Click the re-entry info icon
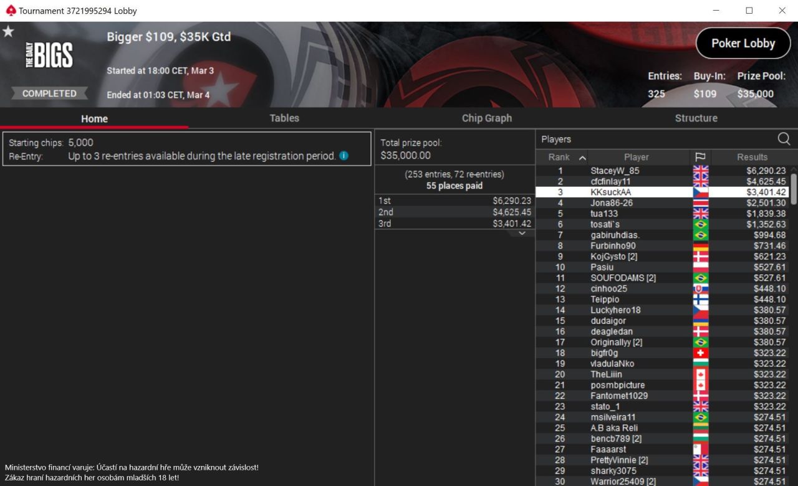The height and width of the screenshot is (486, 798). point(344,156)
